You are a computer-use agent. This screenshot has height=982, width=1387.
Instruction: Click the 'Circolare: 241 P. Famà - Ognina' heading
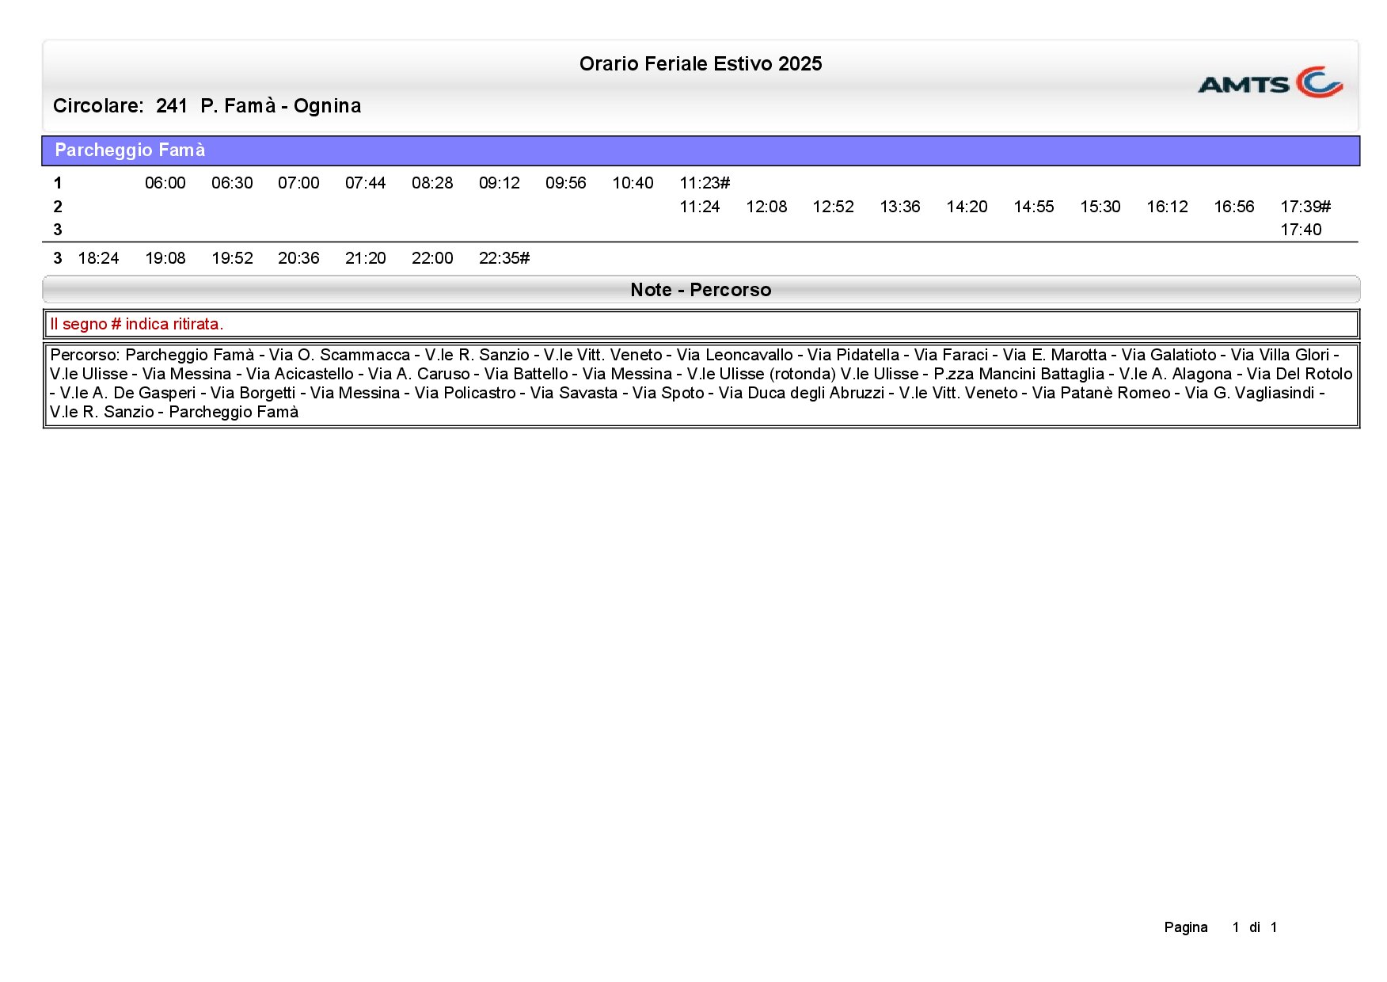point(207,106)
